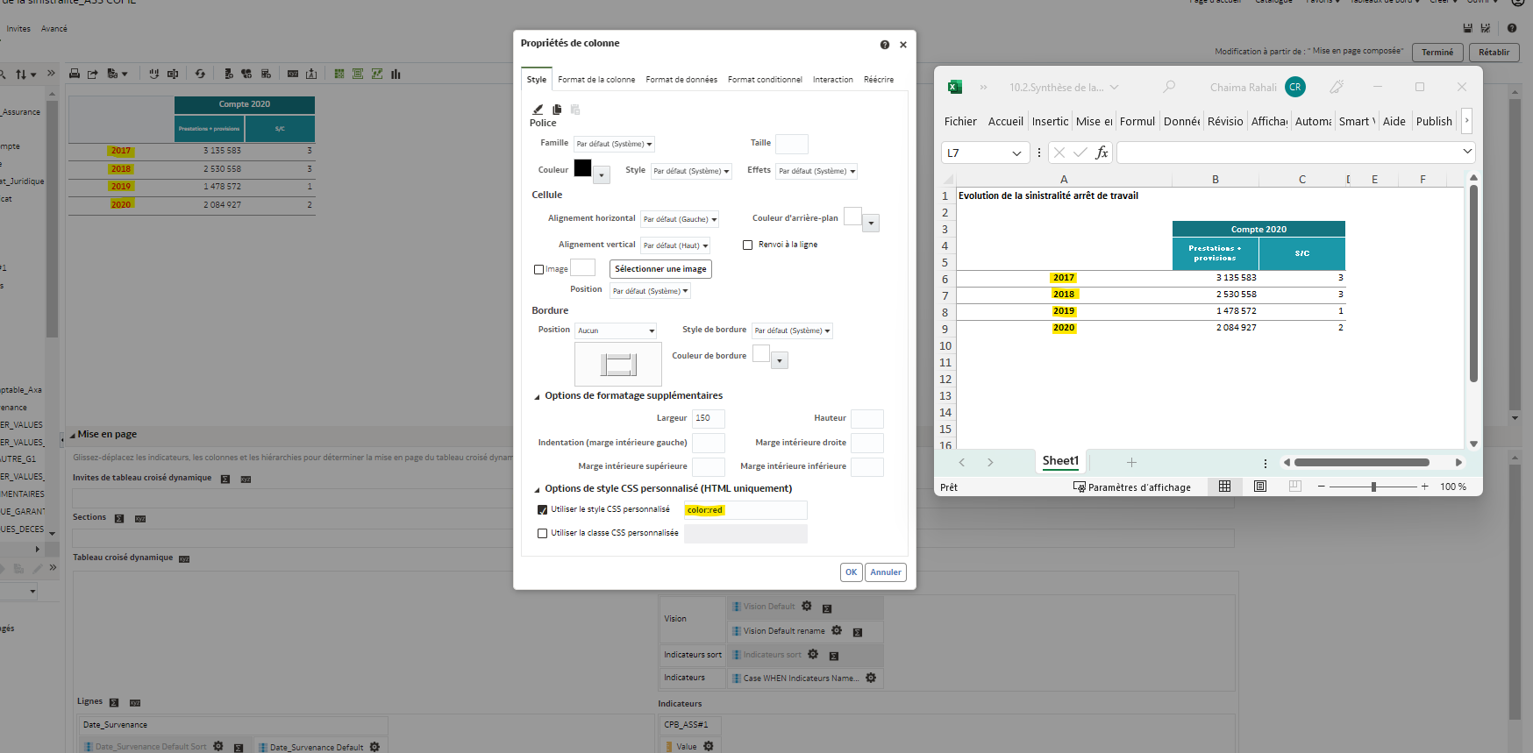Click the refresh icon in background toolbar
Image resolution: width=1533 pixels, height=753 pixels.
200,74
